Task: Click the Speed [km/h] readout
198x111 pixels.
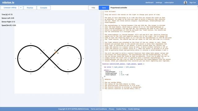Action: (x=9, y=25)
